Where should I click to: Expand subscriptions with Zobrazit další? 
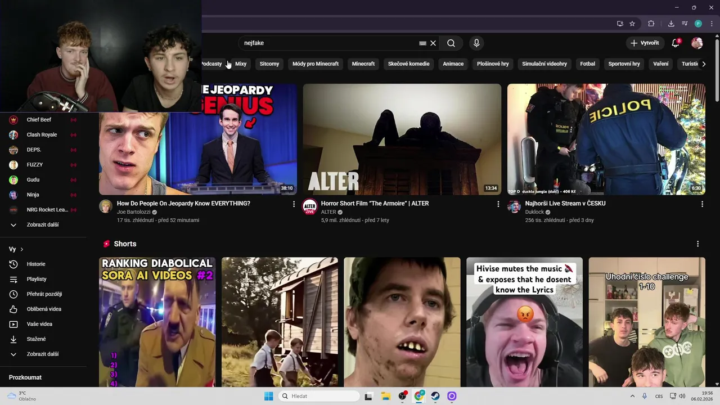click(x=43, y=224)
